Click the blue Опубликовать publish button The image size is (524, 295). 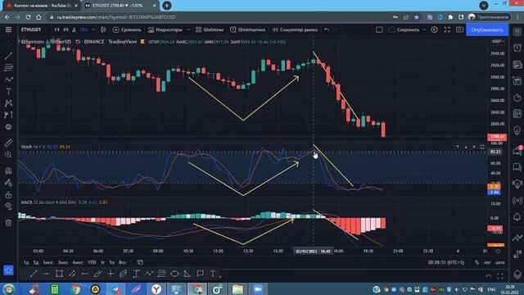[487, 29]
